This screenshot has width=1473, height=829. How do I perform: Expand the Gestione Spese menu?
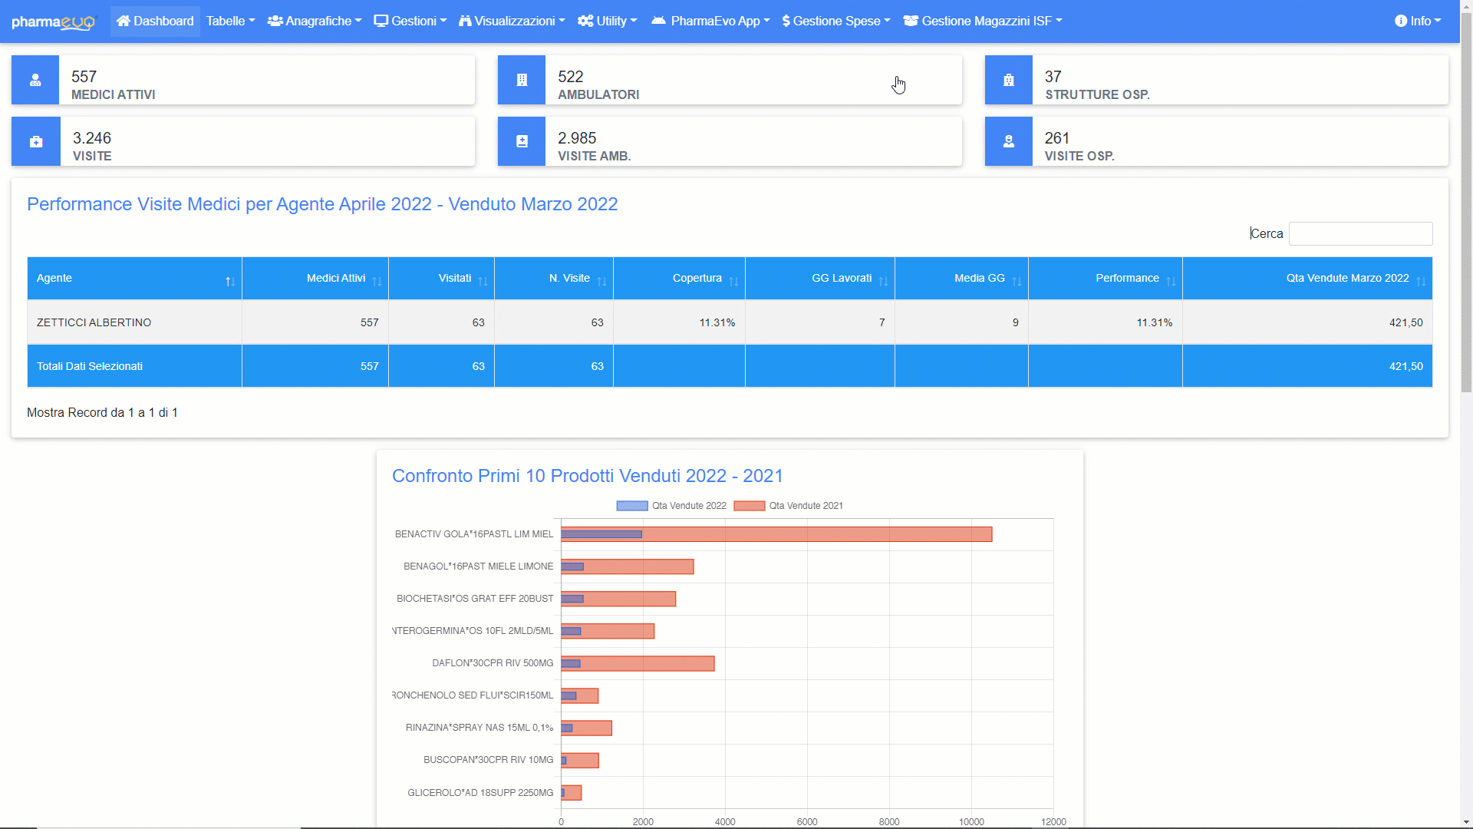(x=836, y=21)
